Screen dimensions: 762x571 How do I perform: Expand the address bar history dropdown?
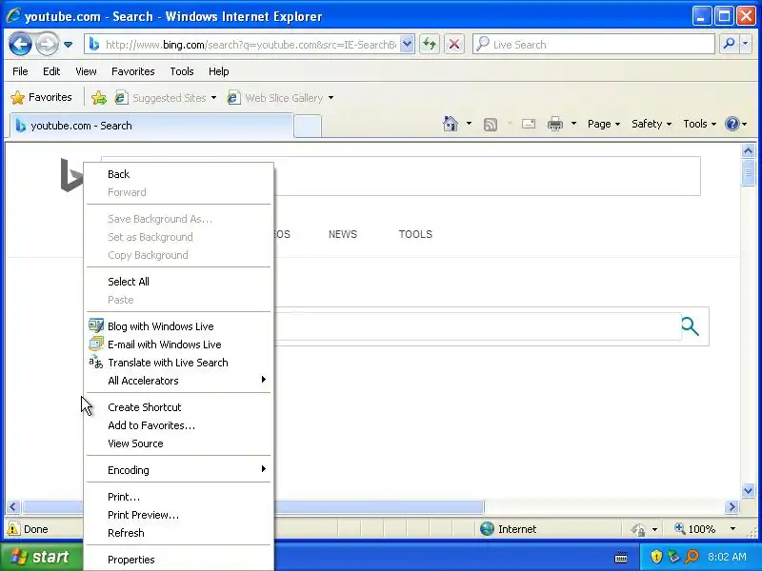[x=408, y=44]
